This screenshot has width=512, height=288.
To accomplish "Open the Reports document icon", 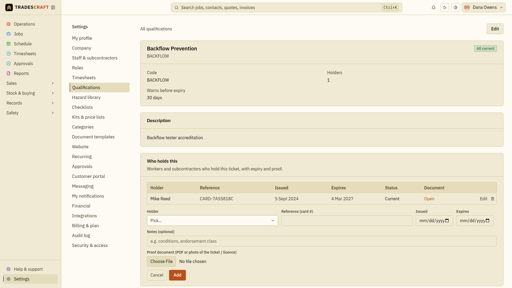I will click(9, 73).
